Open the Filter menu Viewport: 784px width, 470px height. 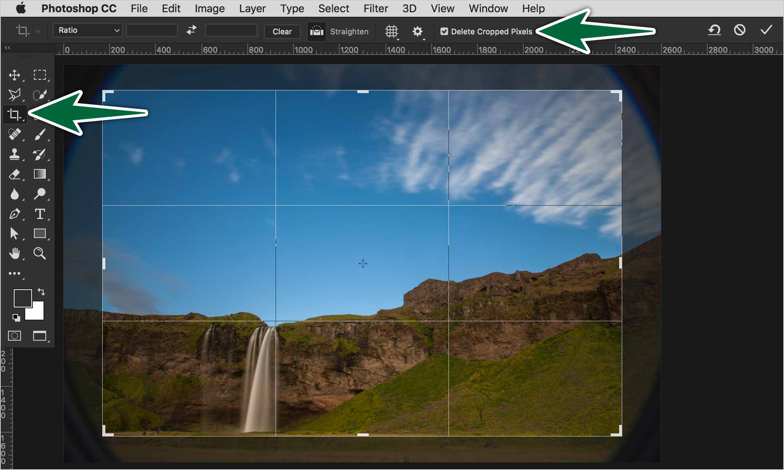point(375,8)
